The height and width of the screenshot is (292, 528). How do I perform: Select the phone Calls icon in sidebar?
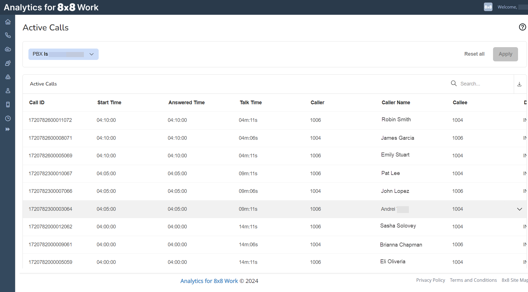coord(8,35)
